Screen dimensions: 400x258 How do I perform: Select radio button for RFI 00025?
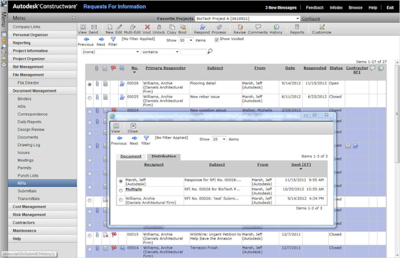pyautogui.click(x=89, y=98)
